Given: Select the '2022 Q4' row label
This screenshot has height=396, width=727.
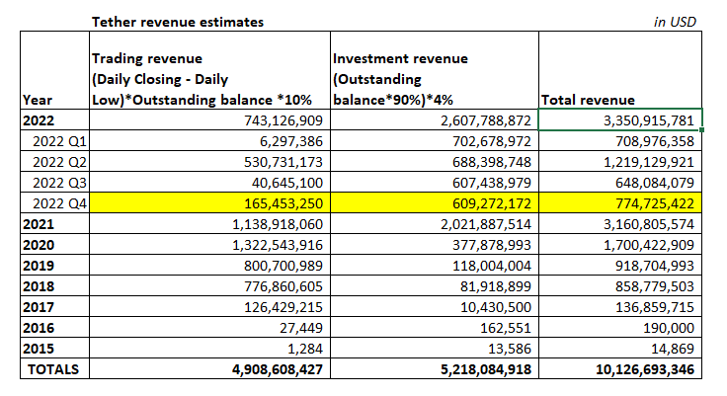Looking at the screenshot, I should pos(54,202).
